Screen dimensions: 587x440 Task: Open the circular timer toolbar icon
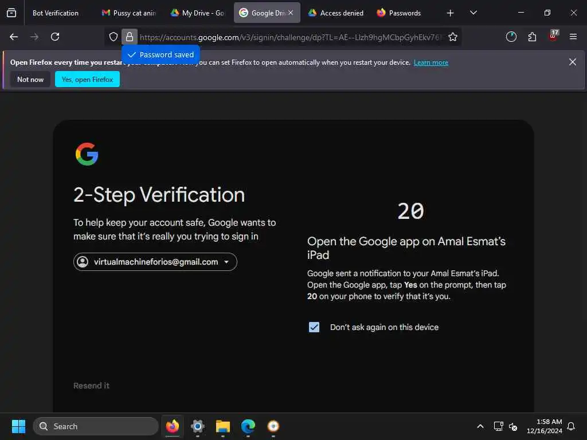(x=511, y=37)
